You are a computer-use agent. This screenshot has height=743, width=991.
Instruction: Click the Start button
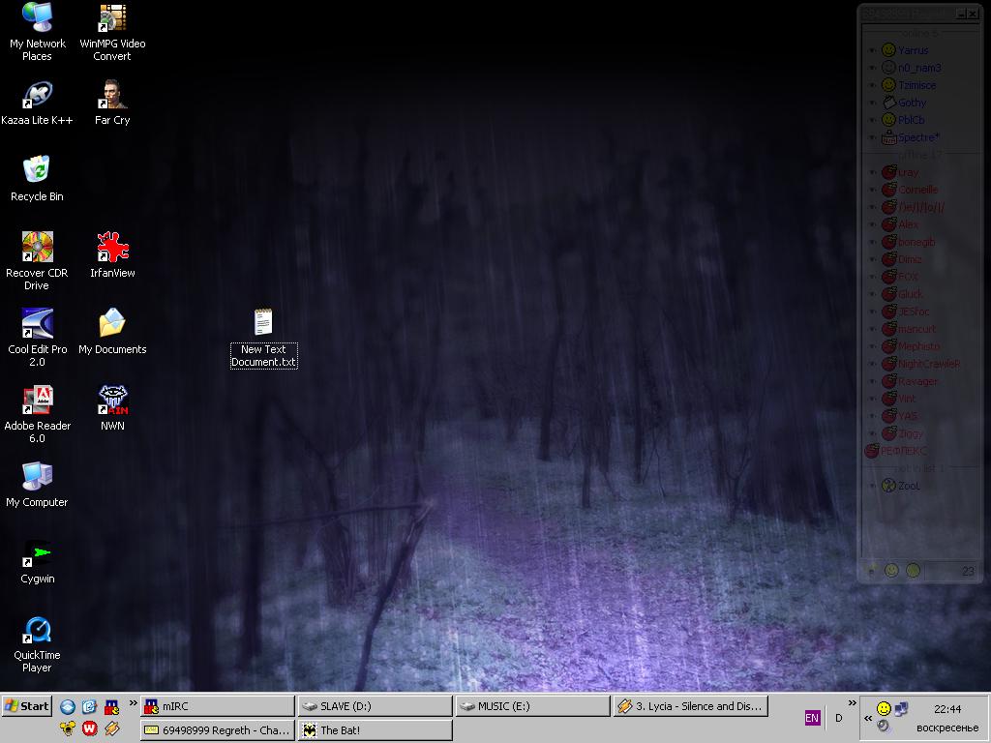tap(27, 706)
